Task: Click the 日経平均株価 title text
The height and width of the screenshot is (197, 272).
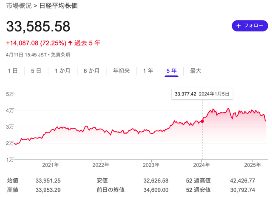Action: [59, 6]
